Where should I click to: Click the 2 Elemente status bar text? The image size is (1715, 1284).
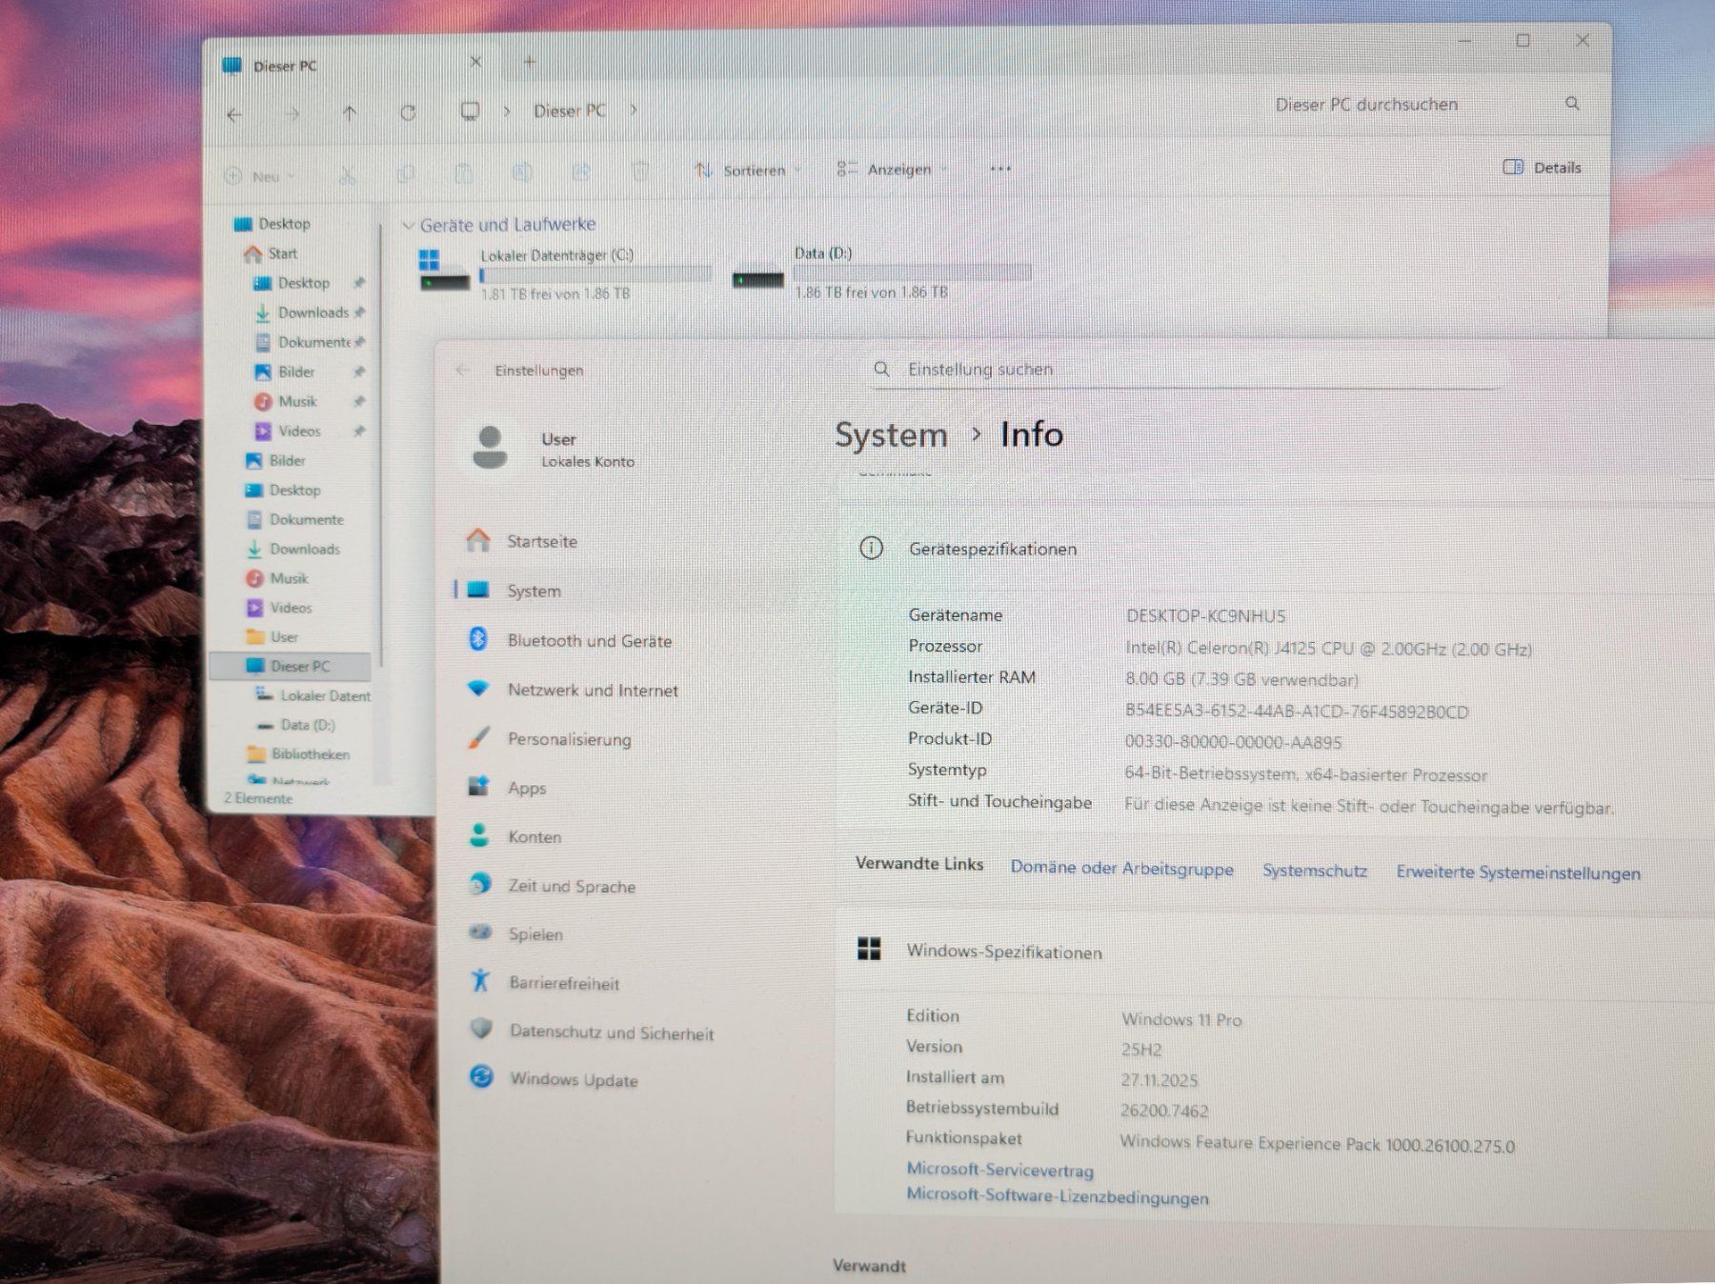coord(258,798)
